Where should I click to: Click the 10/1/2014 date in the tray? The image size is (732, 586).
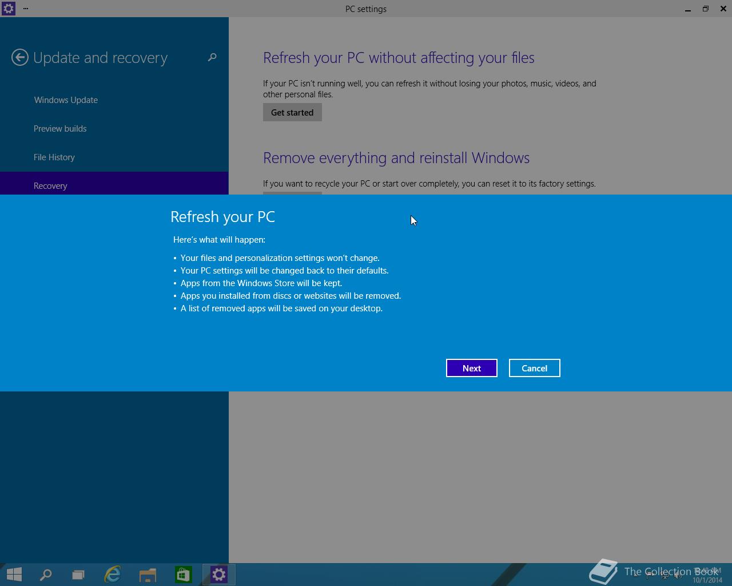point(707,580)
